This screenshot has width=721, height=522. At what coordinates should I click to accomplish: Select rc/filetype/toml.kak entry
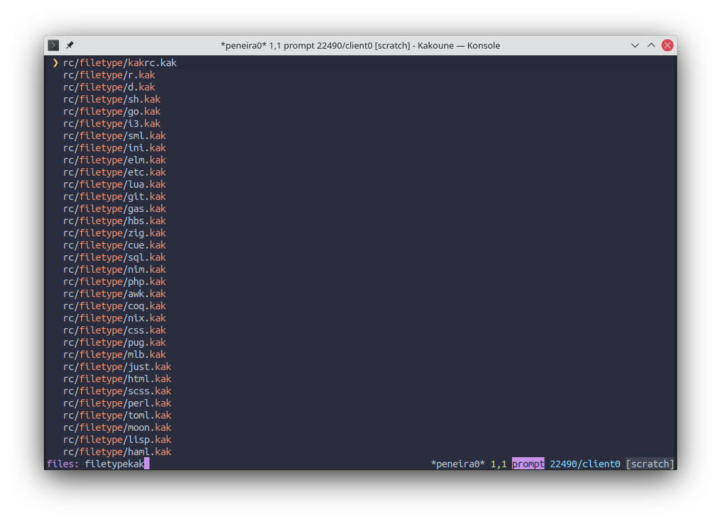[117, 415]
